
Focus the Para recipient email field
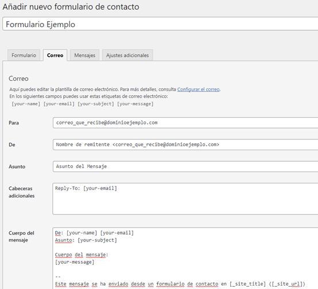tap(185, 123)
